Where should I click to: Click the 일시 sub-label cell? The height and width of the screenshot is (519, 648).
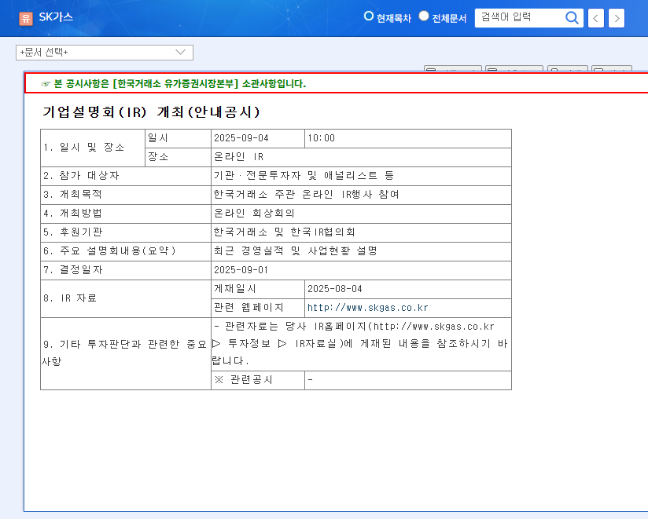click(x=178, y=138)
